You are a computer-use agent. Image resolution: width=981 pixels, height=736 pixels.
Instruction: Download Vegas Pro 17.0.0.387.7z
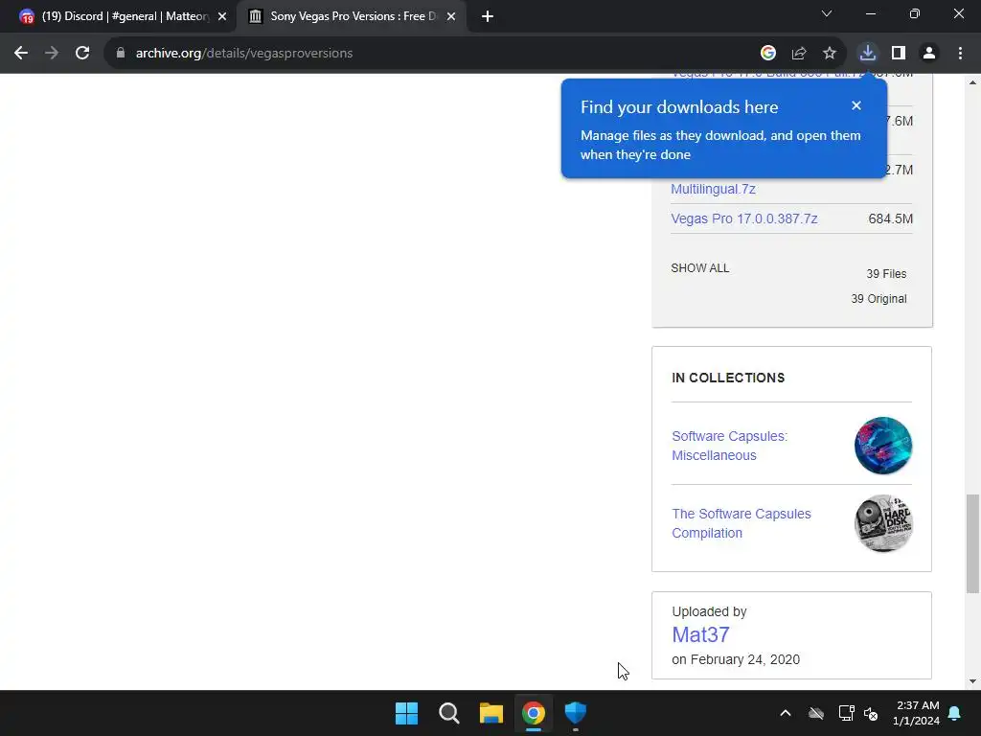[x=743, y=218]
